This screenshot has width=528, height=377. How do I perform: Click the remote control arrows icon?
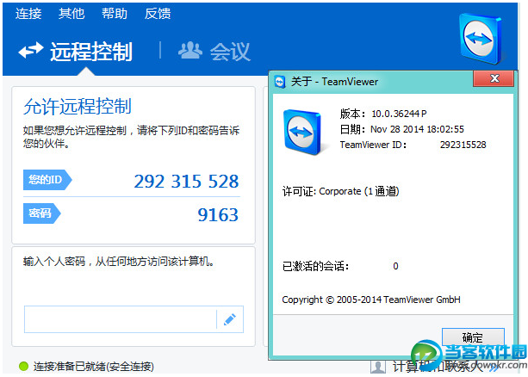pos(31,51)
